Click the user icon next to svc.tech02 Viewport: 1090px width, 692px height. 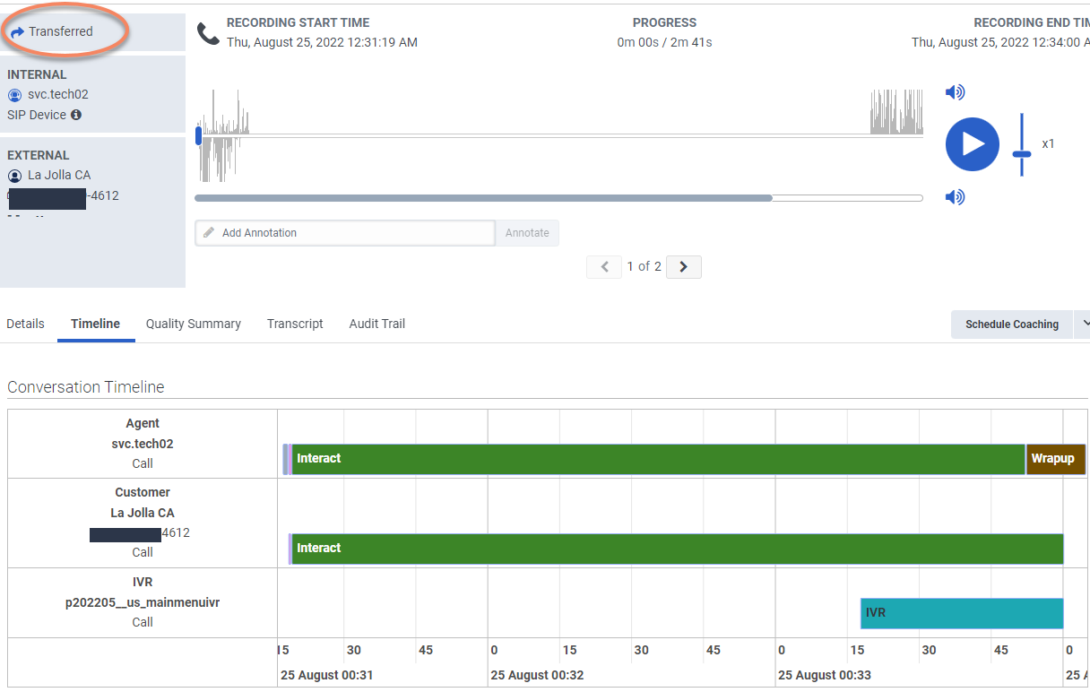[x=14, y=95]
